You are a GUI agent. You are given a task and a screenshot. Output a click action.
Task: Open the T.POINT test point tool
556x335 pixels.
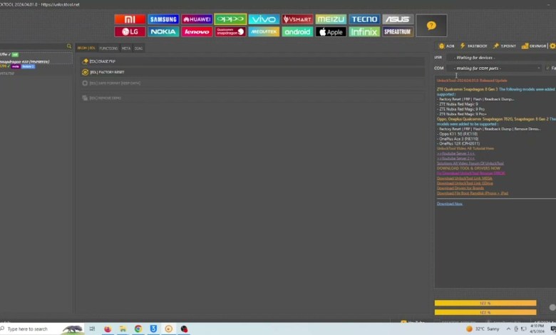(x=505, y=46)
